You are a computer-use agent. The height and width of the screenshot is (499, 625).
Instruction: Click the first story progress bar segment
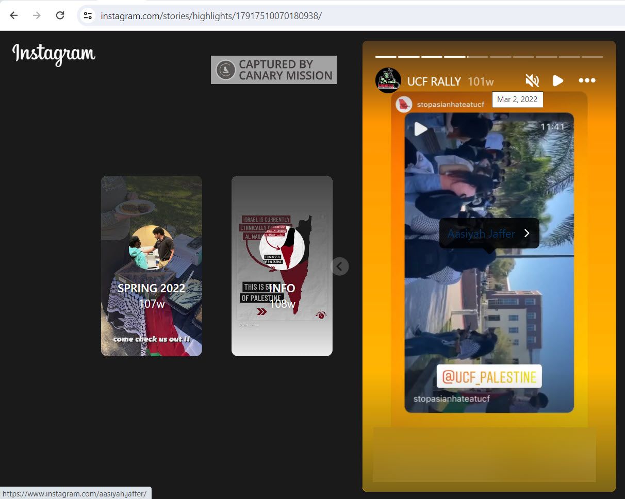[x=386, y=57]
